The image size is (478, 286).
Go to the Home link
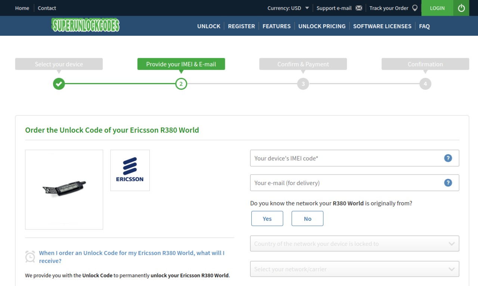pyautogui.click(x=22, y=8)
